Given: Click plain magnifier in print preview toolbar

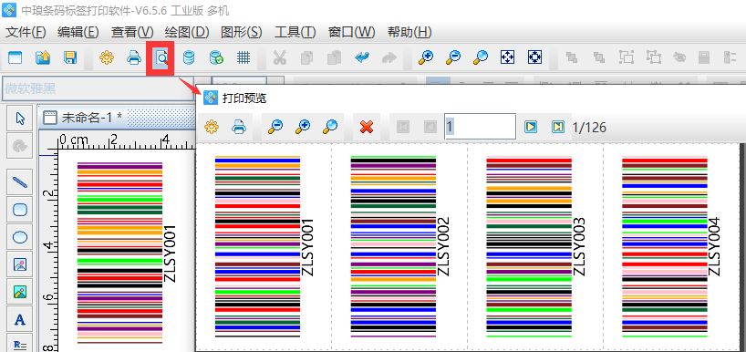Looking at the screenshot, I should tap(330, 127).
